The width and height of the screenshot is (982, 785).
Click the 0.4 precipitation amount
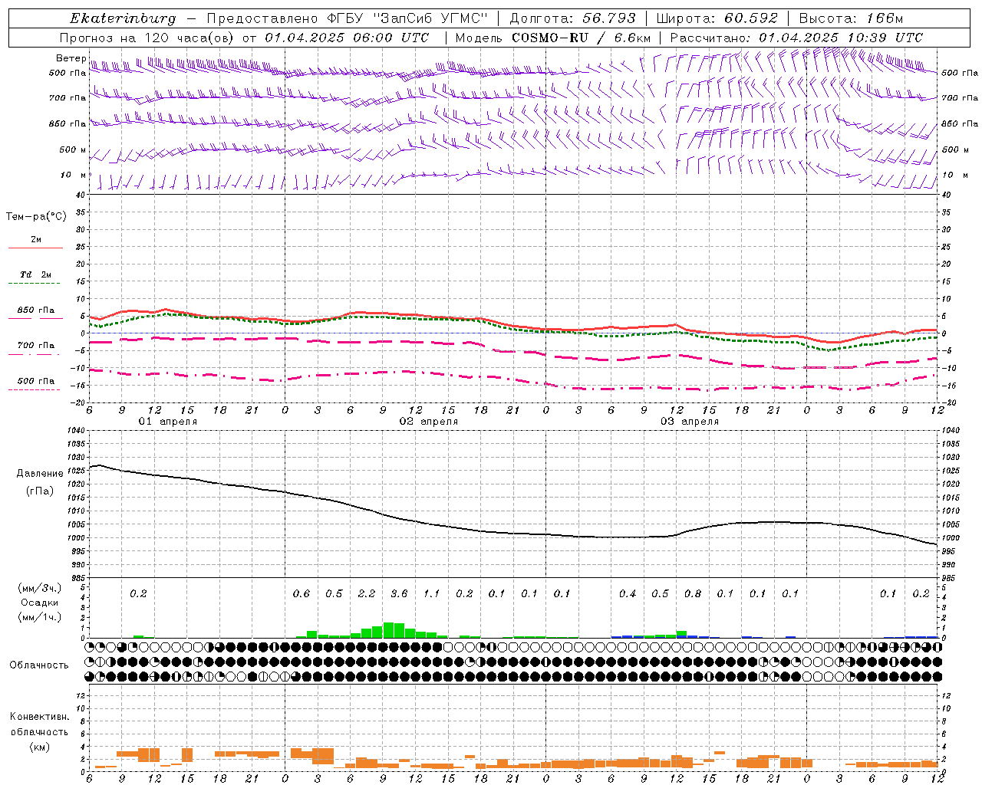coord(628,593)
